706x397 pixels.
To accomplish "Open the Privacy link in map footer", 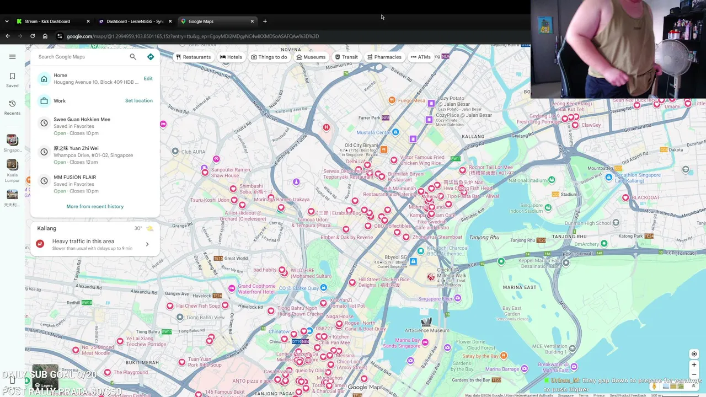I will pyautogui.click(x=599, y=395).
